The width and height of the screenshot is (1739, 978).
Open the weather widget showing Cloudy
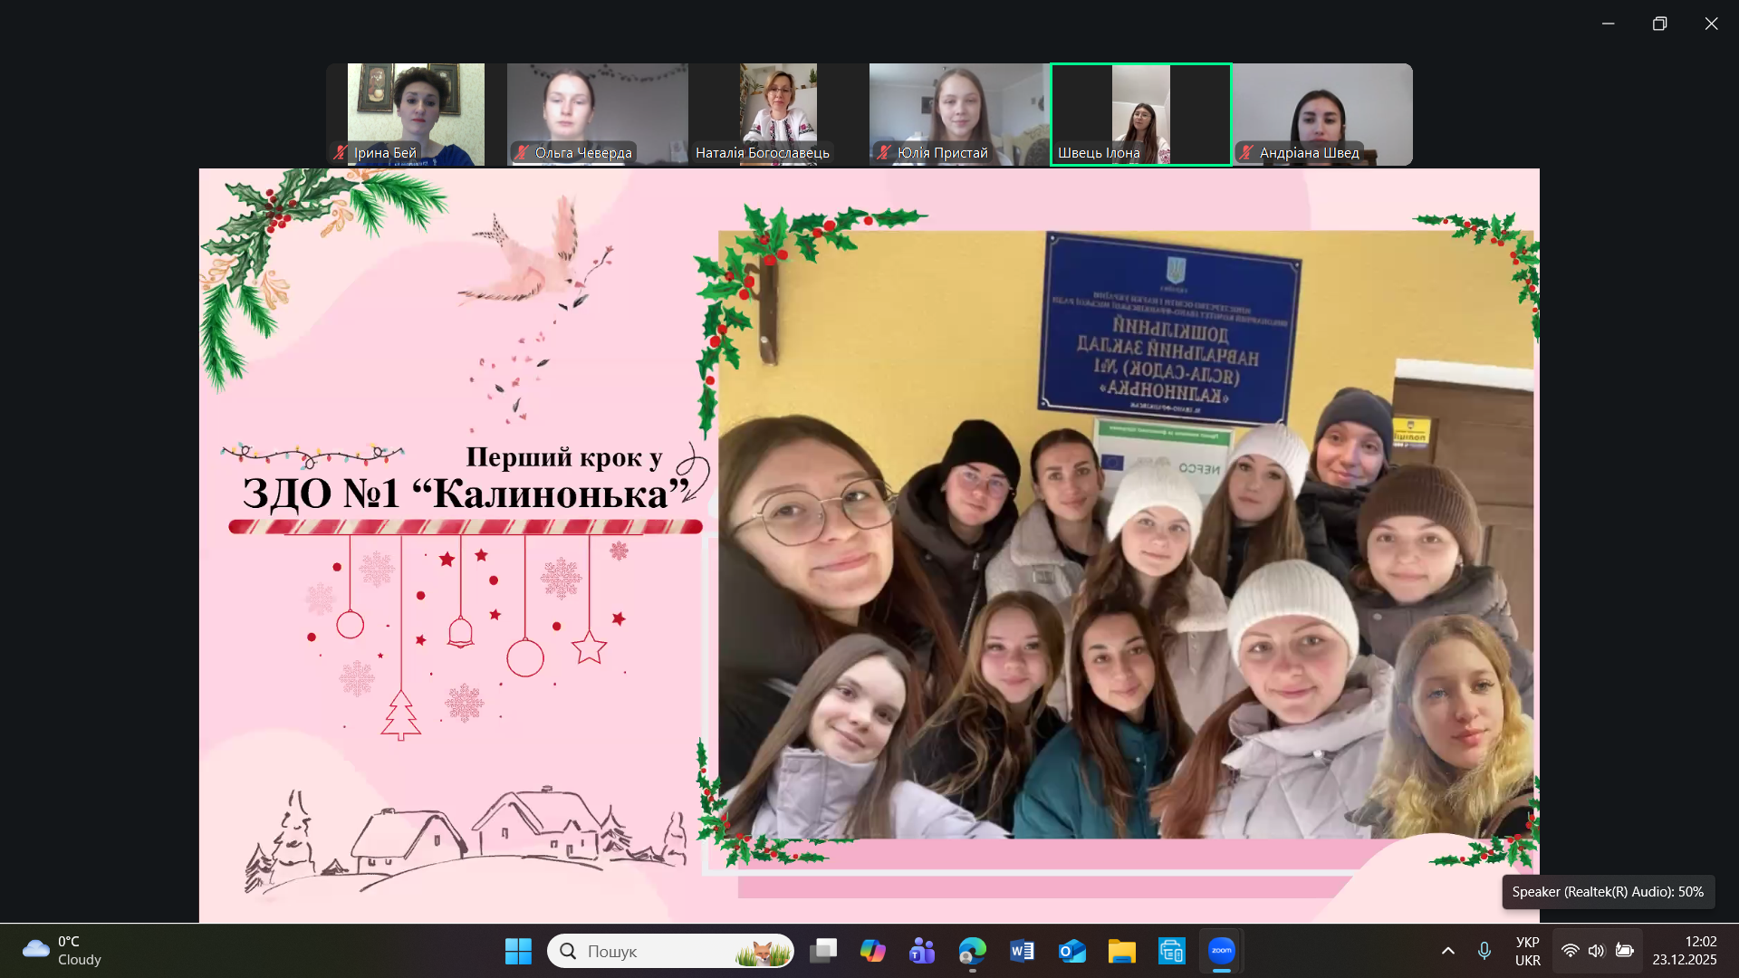coord(62,951)
